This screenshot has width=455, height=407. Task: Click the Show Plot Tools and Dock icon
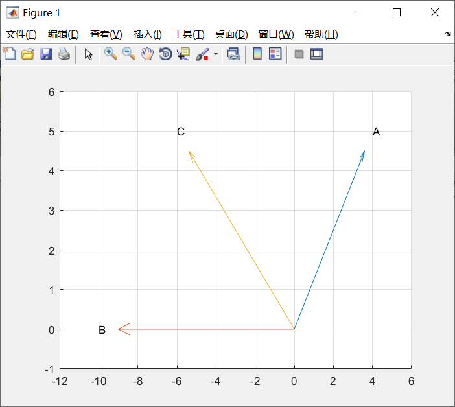pyautogui.click(x=316, y=54)
